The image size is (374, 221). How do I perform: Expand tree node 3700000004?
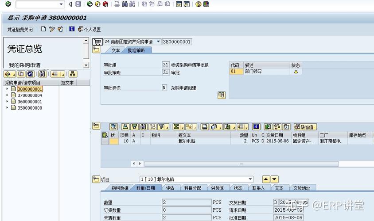coord(7,95)
